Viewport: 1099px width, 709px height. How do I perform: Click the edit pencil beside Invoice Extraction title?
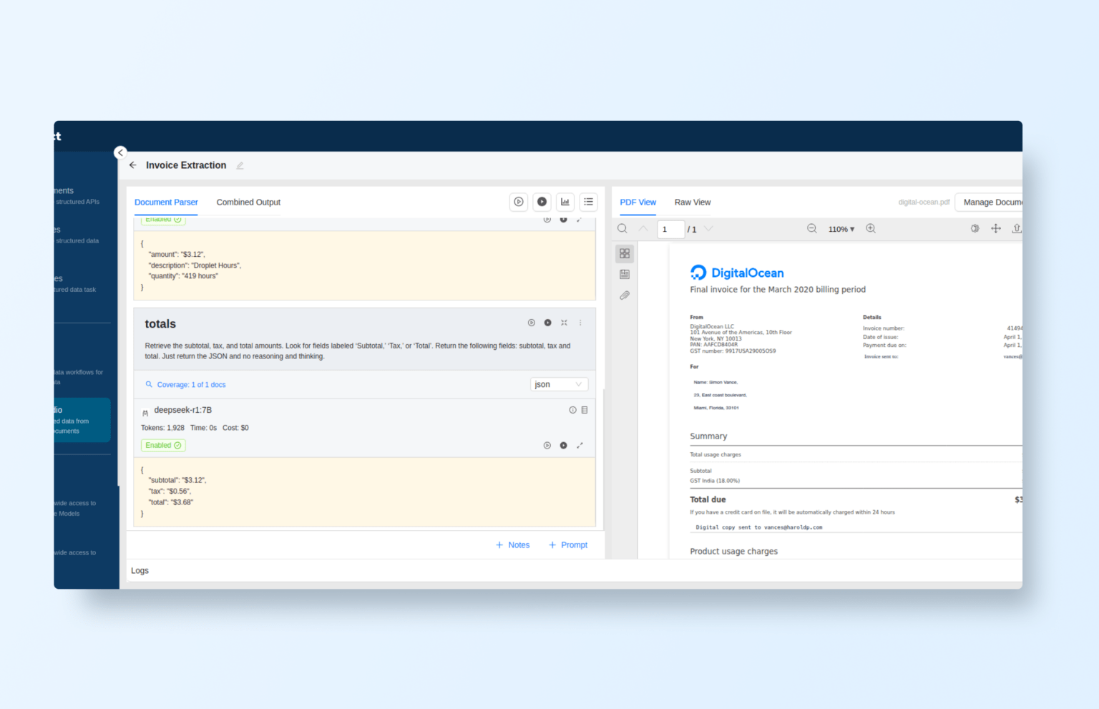[240, 165]
